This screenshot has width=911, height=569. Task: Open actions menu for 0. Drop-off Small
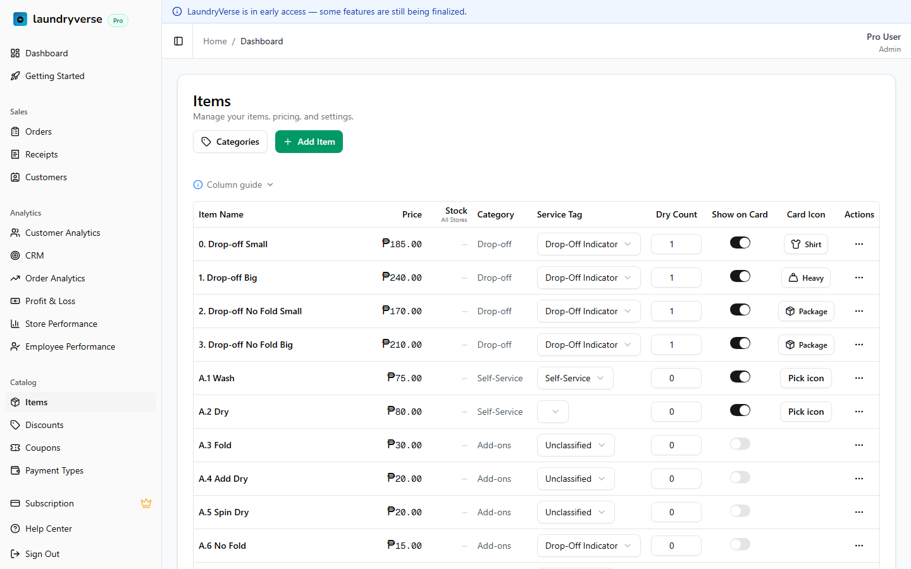858,244
